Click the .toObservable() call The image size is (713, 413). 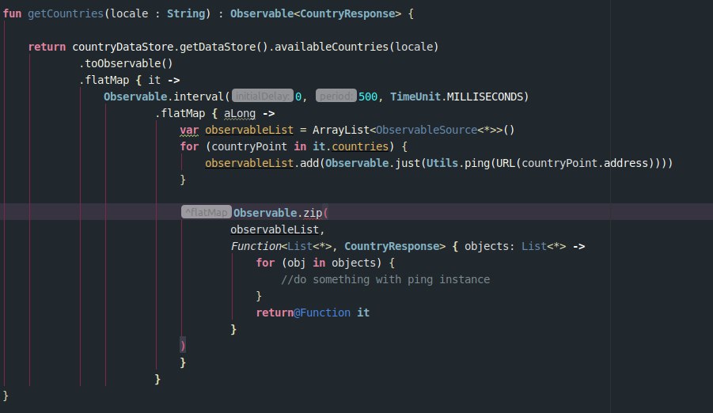click(126, 63)
